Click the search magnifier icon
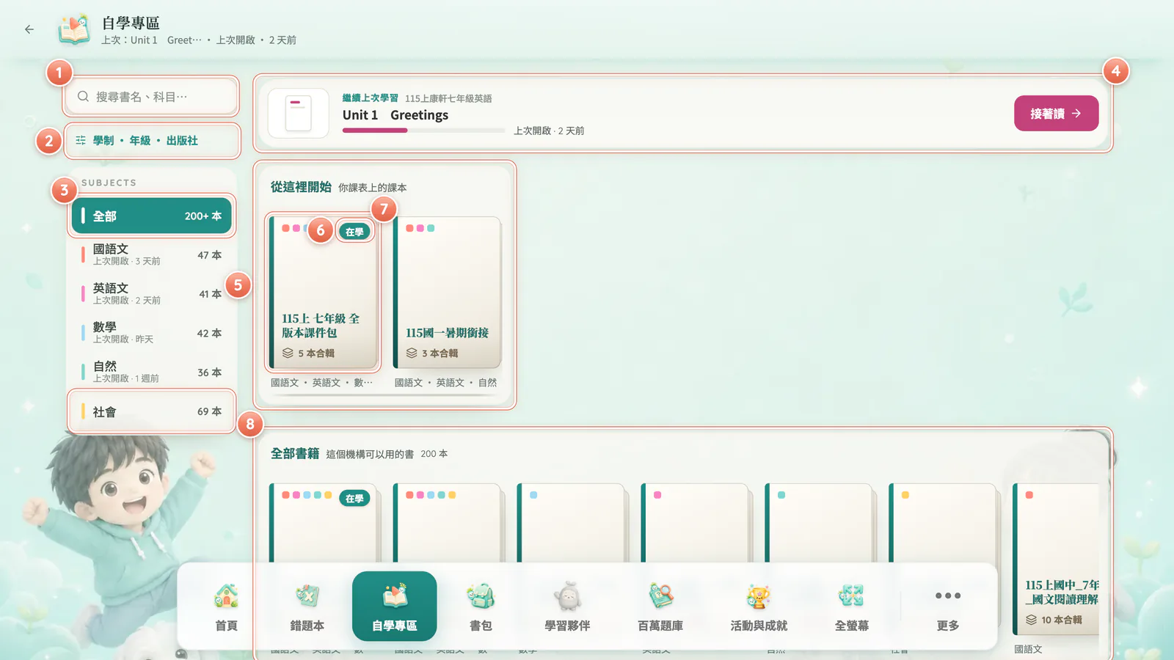Viewport: 1174px width, 660px height. [x=83, y=97]
